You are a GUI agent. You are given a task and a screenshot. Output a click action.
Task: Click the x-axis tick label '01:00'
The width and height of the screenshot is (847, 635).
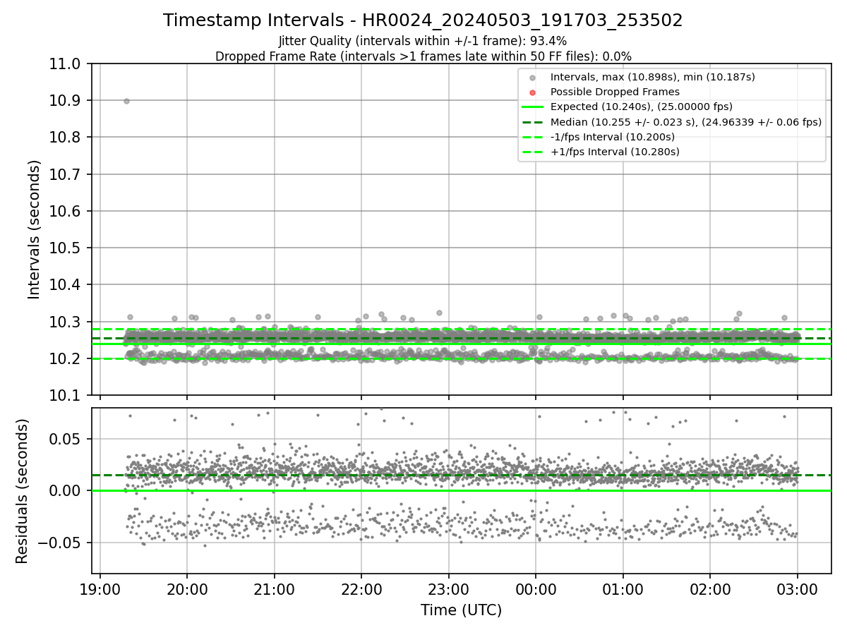click(623, 588)
